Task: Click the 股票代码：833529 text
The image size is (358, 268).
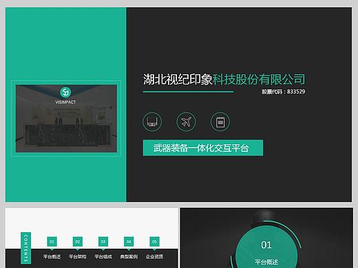Action: (x=284, y=91)
